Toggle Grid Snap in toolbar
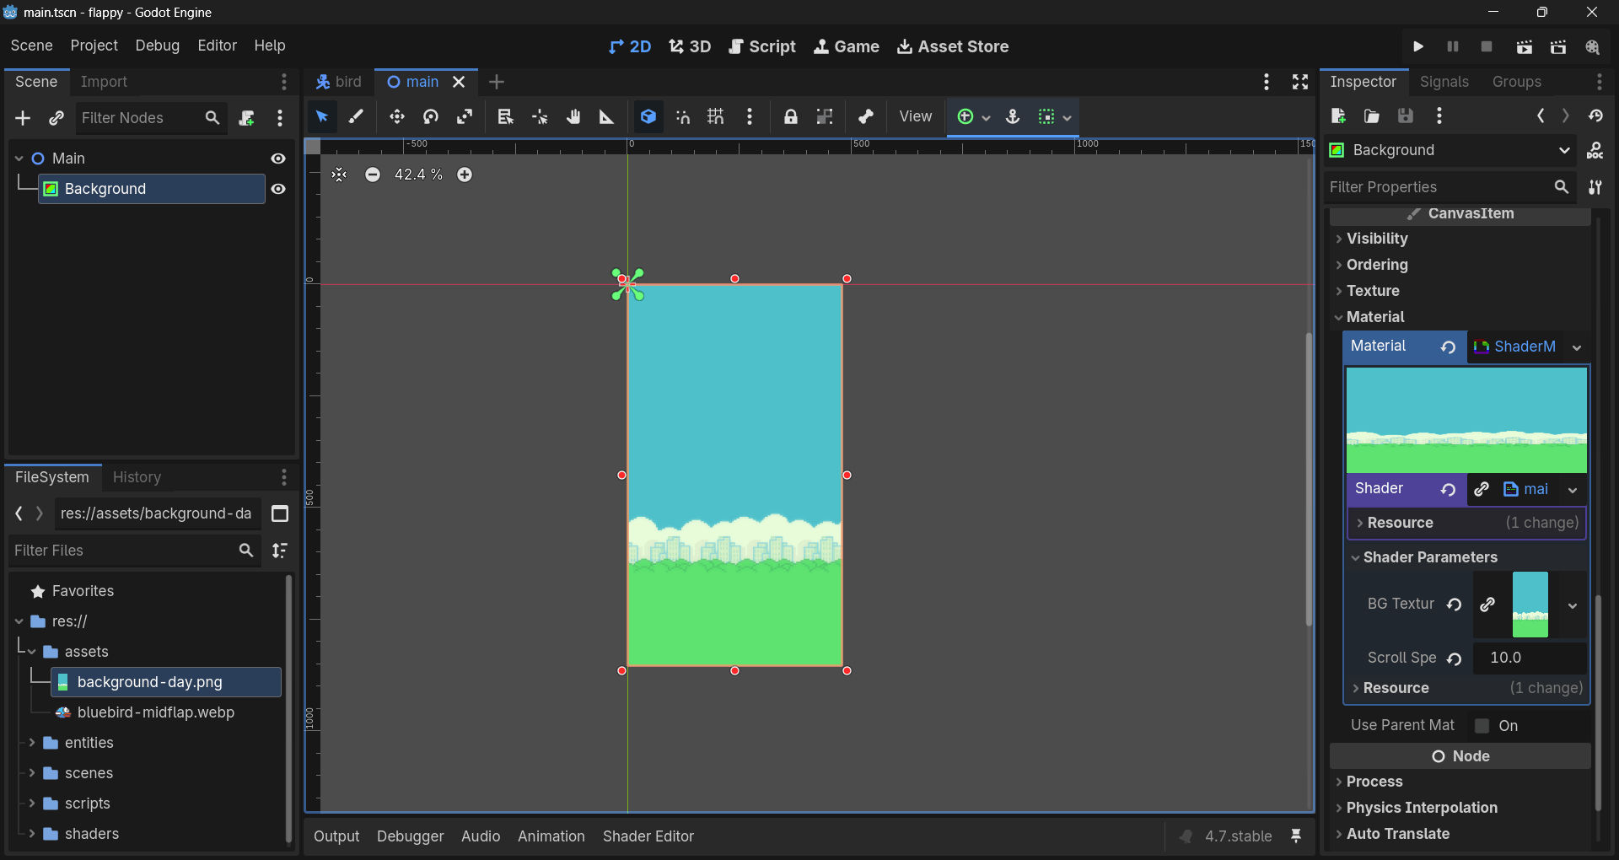 [715, 117]
